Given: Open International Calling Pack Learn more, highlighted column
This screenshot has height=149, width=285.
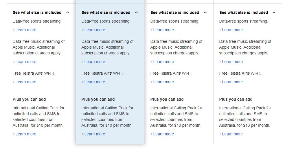Looking at the screenshot, I should [93, 134].
